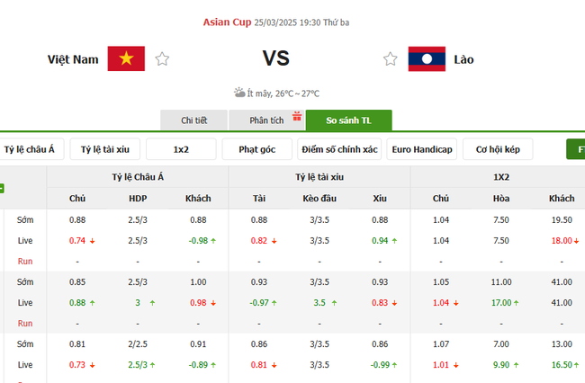585x383 pixels.
Task: Select the Tỷ lệ tài xỉu filter
Action: tap(106, 149)
